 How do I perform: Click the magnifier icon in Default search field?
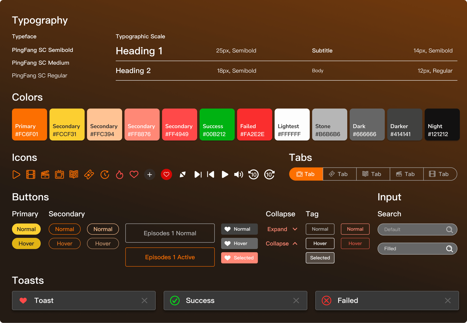point(449,229)
